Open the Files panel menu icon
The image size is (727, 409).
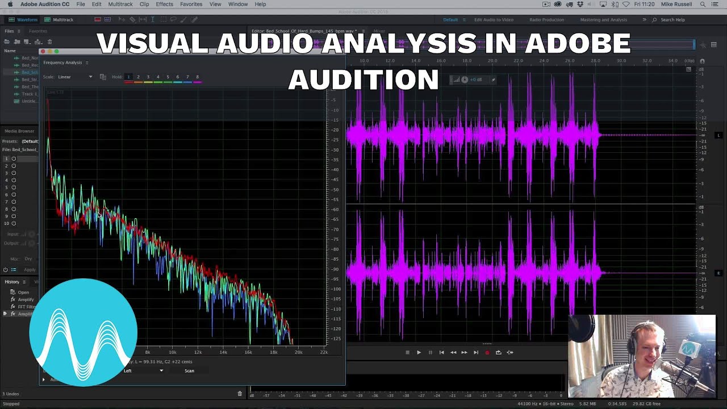pyautogui.click(x=20, y=31)
